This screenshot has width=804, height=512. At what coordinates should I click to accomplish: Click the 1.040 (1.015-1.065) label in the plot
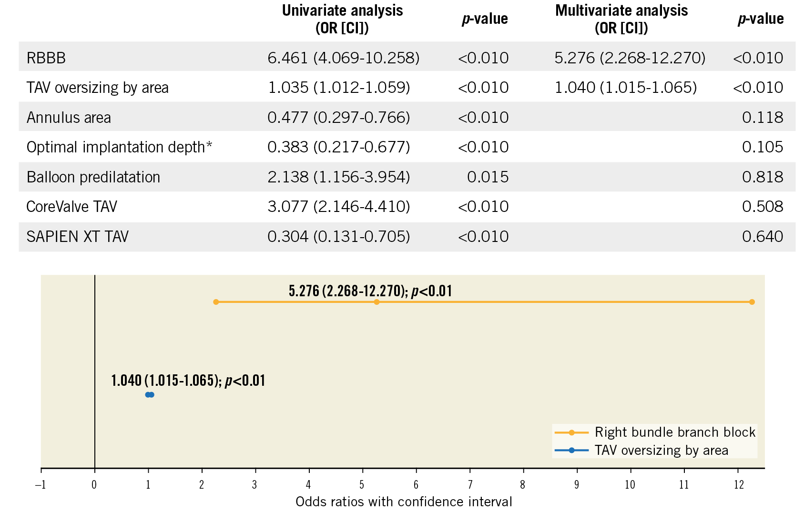pyautogui.click(x=188, y=381)
